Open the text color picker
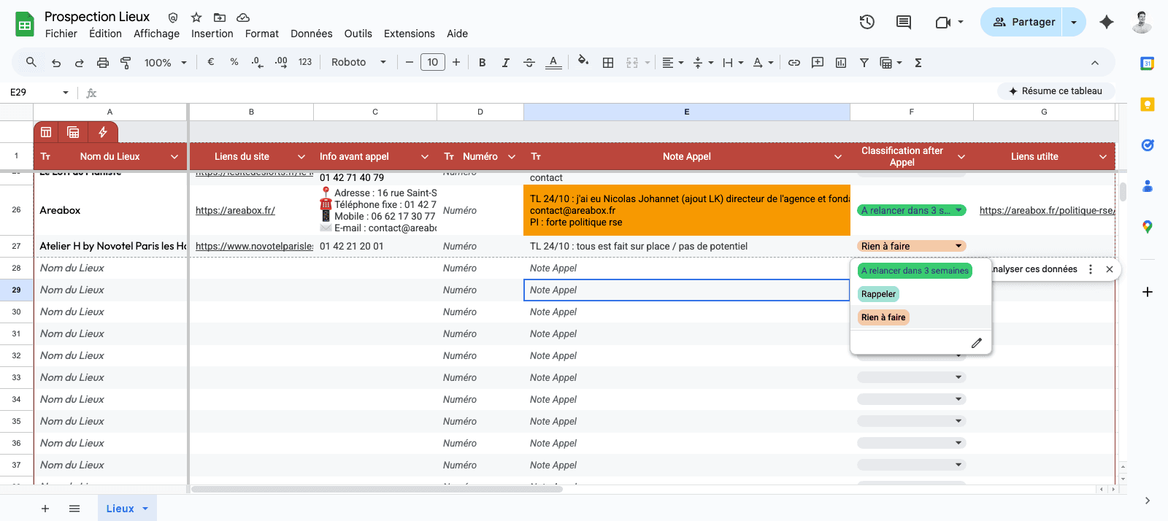This screenshot has height=521, width=1168. pos(553,63)
